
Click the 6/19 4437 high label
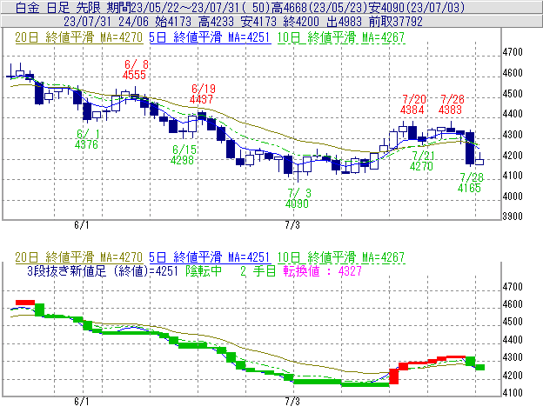[x=202, y=94]
